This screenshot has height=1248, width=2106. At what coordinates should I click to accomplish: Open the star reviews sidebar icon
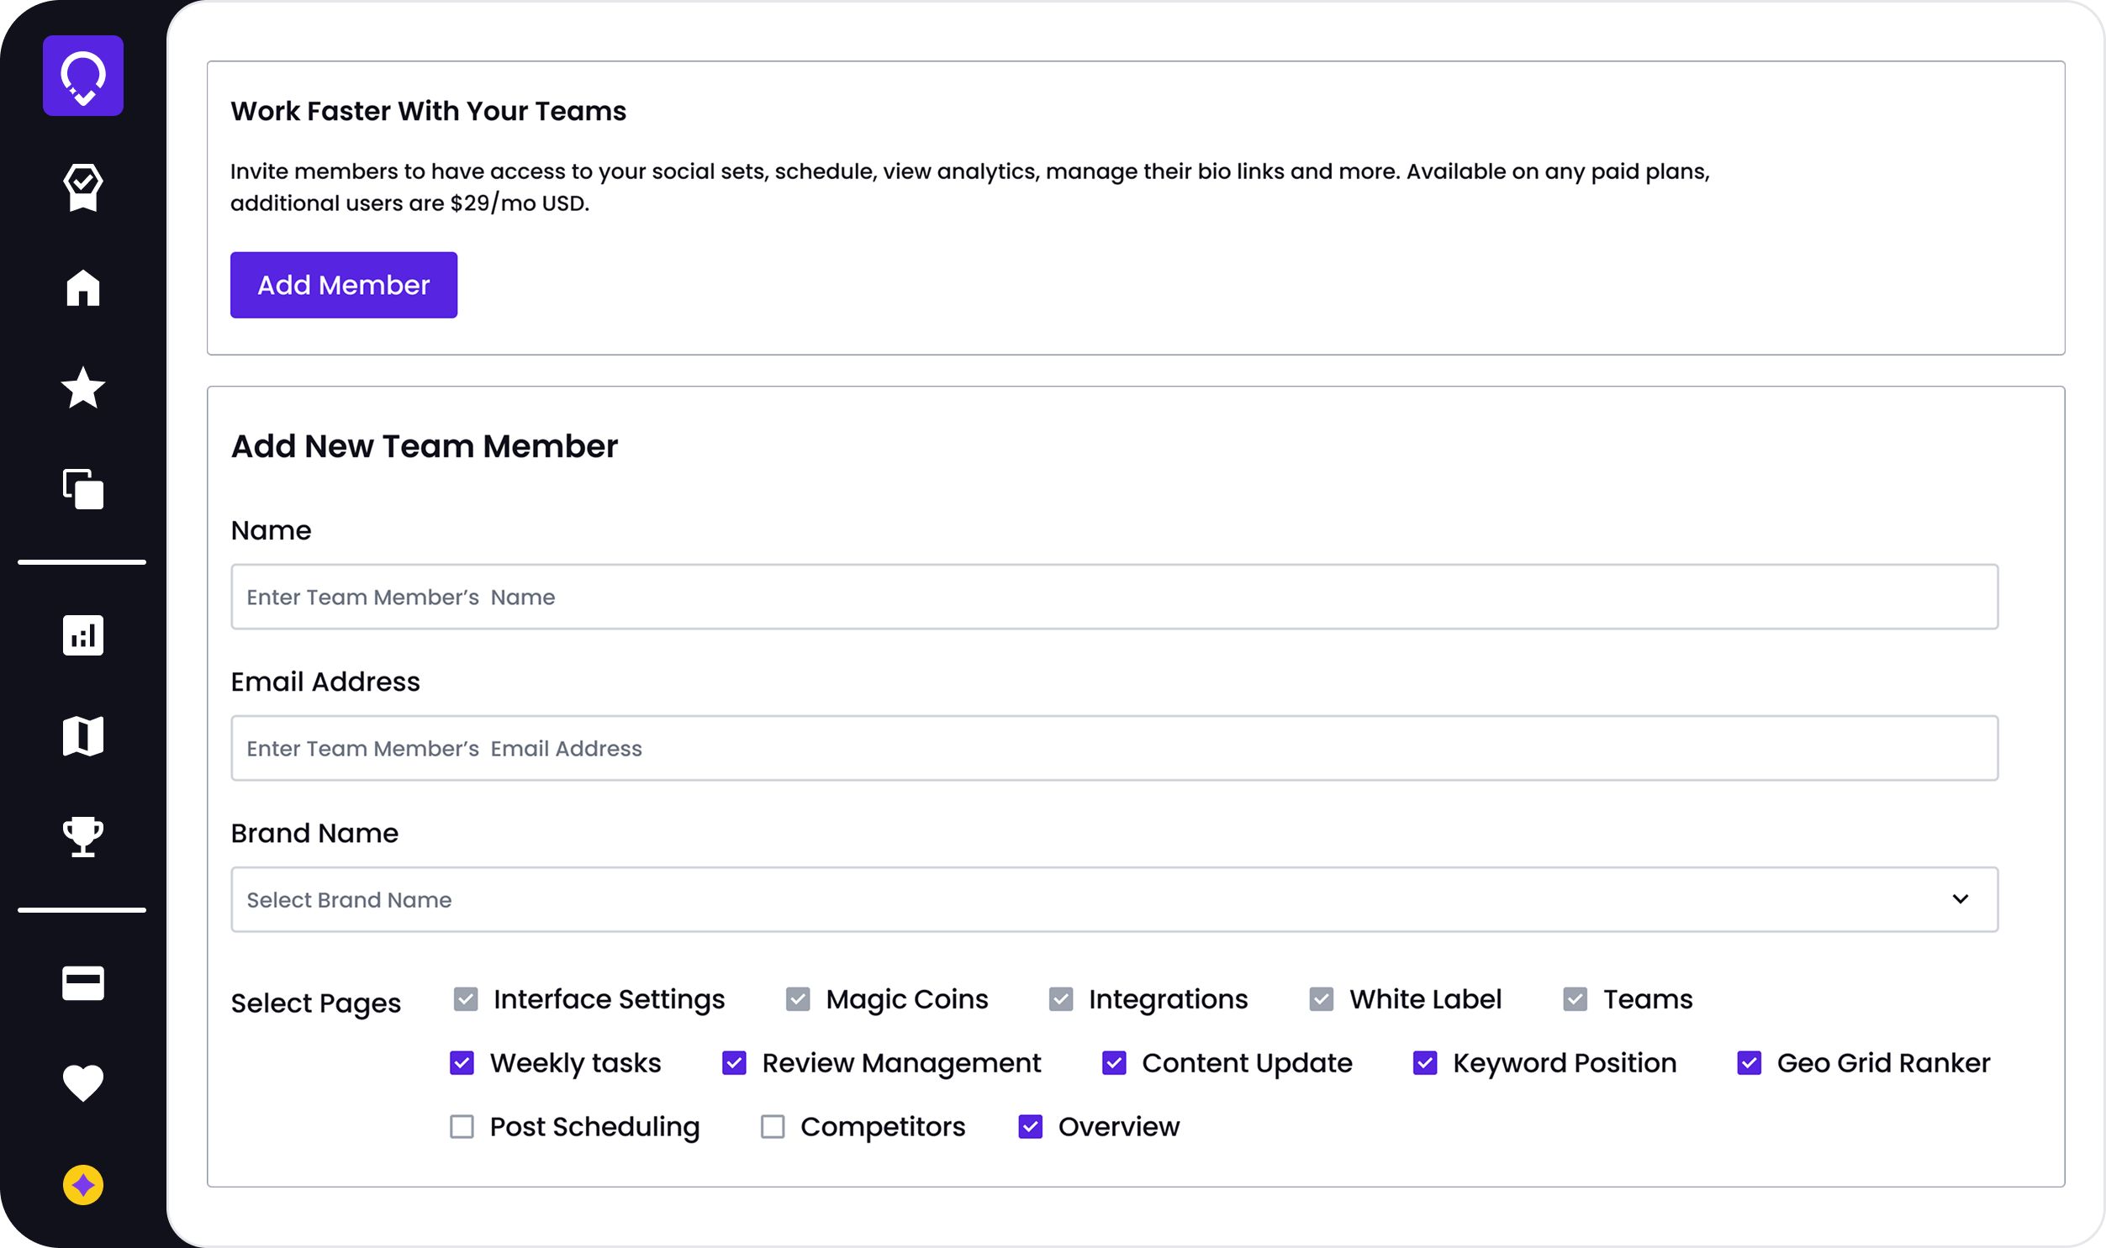[83, 387]
